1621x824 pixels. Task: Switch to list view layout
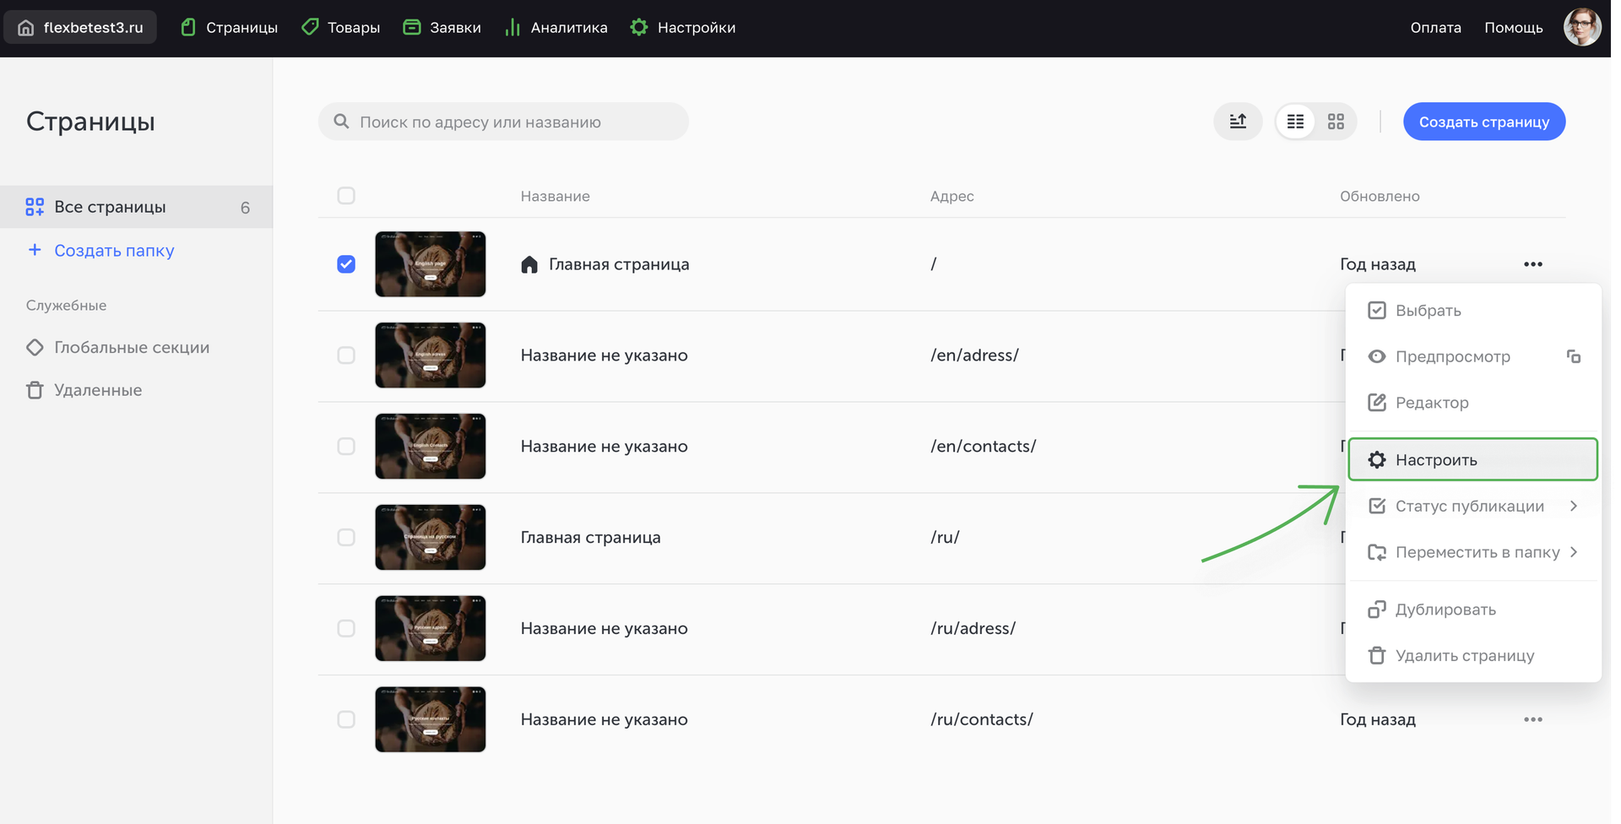(1295, 122)
